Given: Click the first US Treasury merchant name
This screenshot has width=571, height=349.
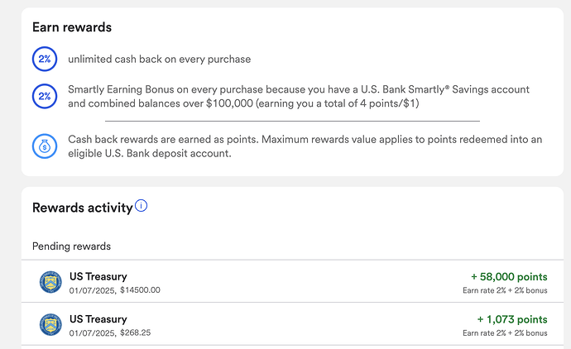Looking at the screenshot, I should tap(98, 276).
